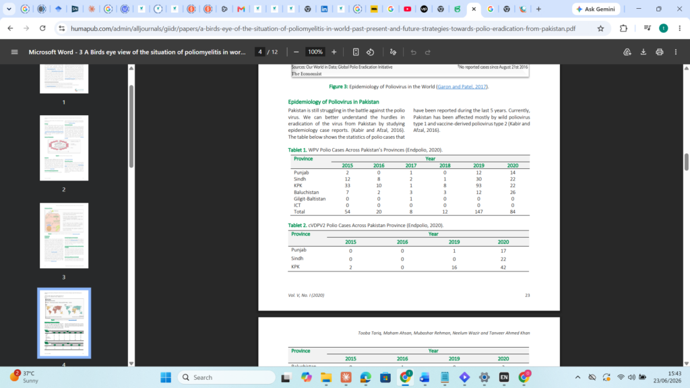
Task: Open File Explorer from the taskbar
Action: click(x=326, y=377)
